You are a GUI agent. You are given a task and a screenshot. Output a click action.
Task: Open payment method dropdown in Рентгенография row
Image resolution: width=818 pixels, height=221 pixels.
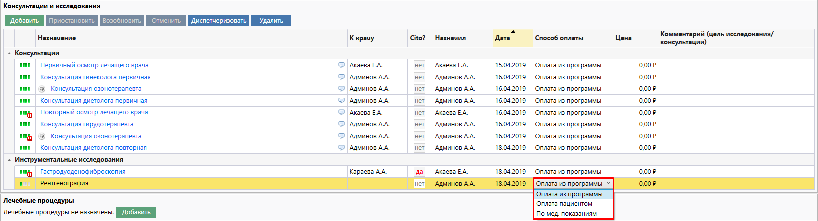click(x=573, y=184)
